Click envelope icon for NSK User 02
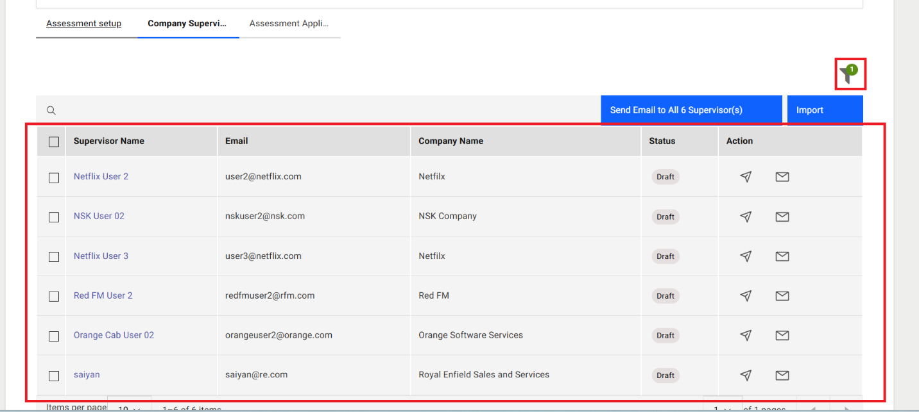This screenshot has width=919, height=412. (x=782, y=217)
